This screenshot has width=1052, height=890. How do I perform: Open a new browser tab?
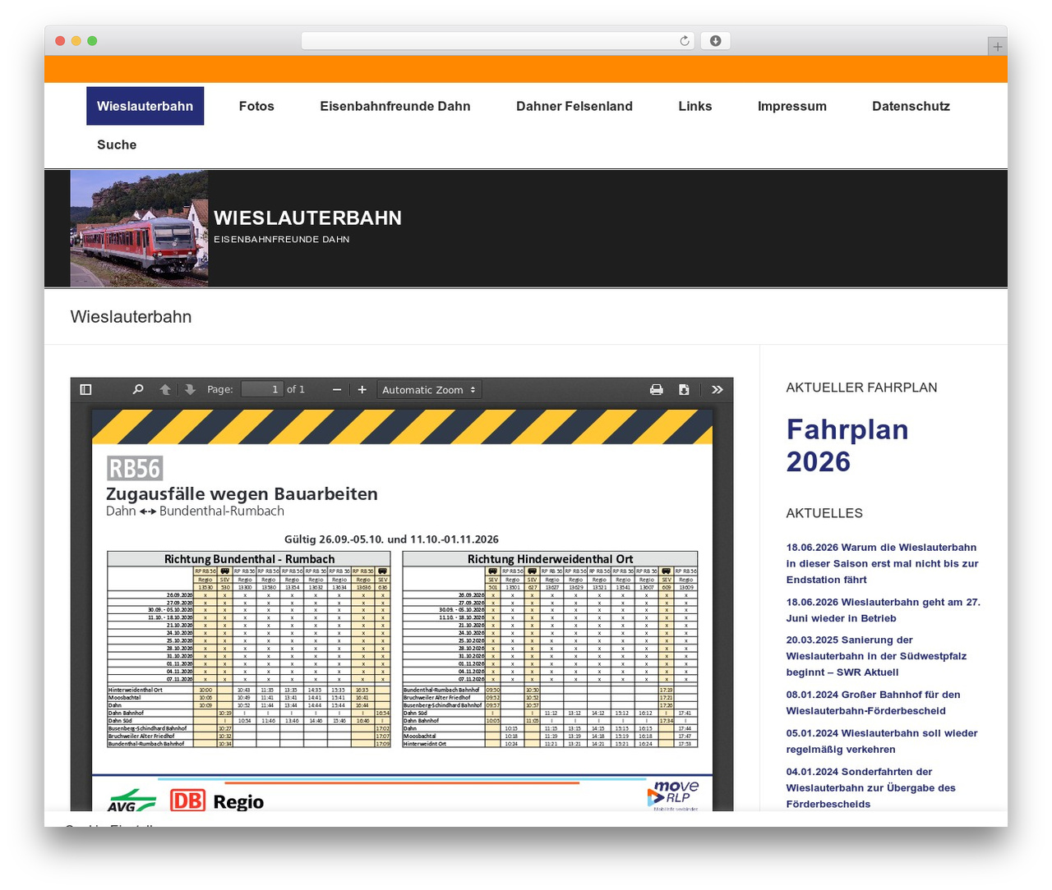pos(997,47)
